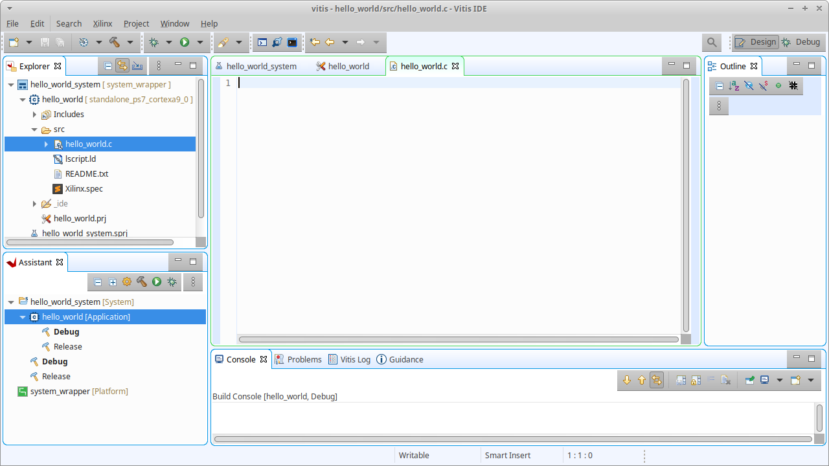829x466 pixels.
Task: Launch Debug with the main toolbar bug icon
Action: (x=153, y=42)
